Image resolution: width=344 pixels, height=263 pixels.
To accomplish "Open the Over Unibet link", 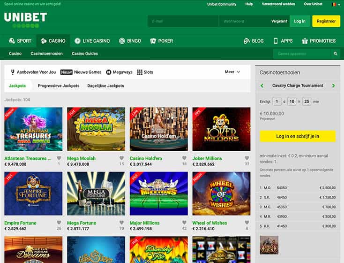I will (313, 4).
